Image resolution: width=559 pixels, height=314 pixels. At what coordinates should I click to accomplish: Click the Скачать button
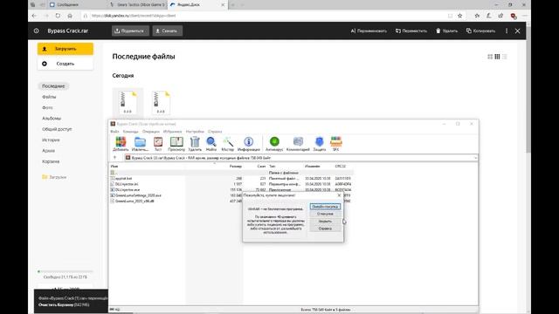[168, 31]
